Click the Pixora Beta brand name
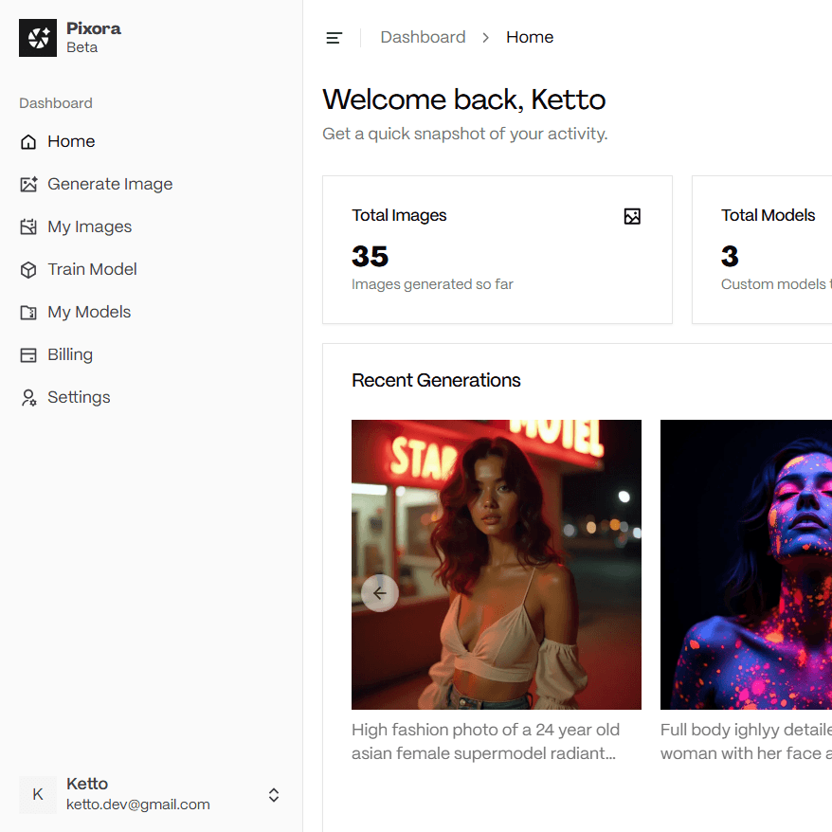832x832 pixels. (94, 38)
